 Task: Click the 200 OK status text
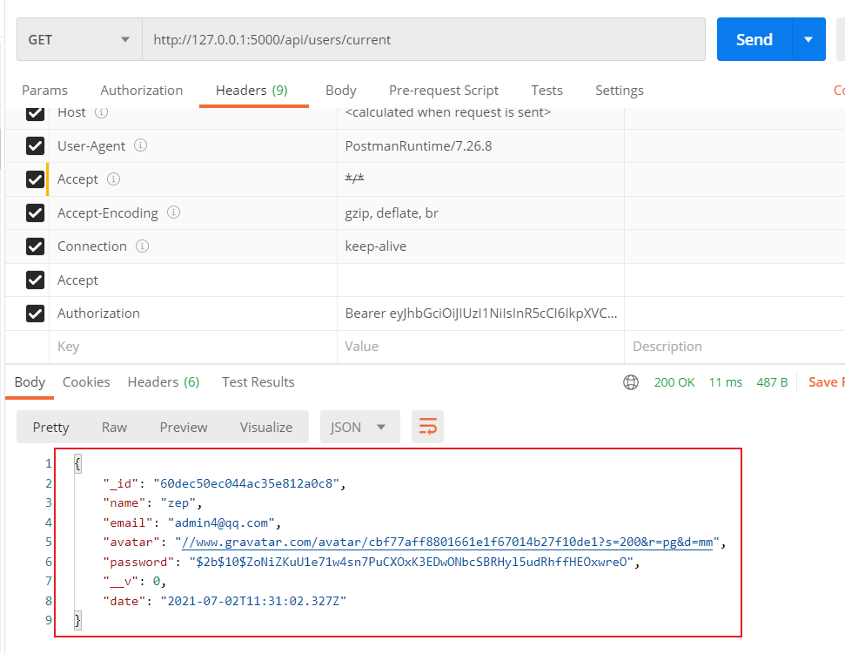click(674, 382)
